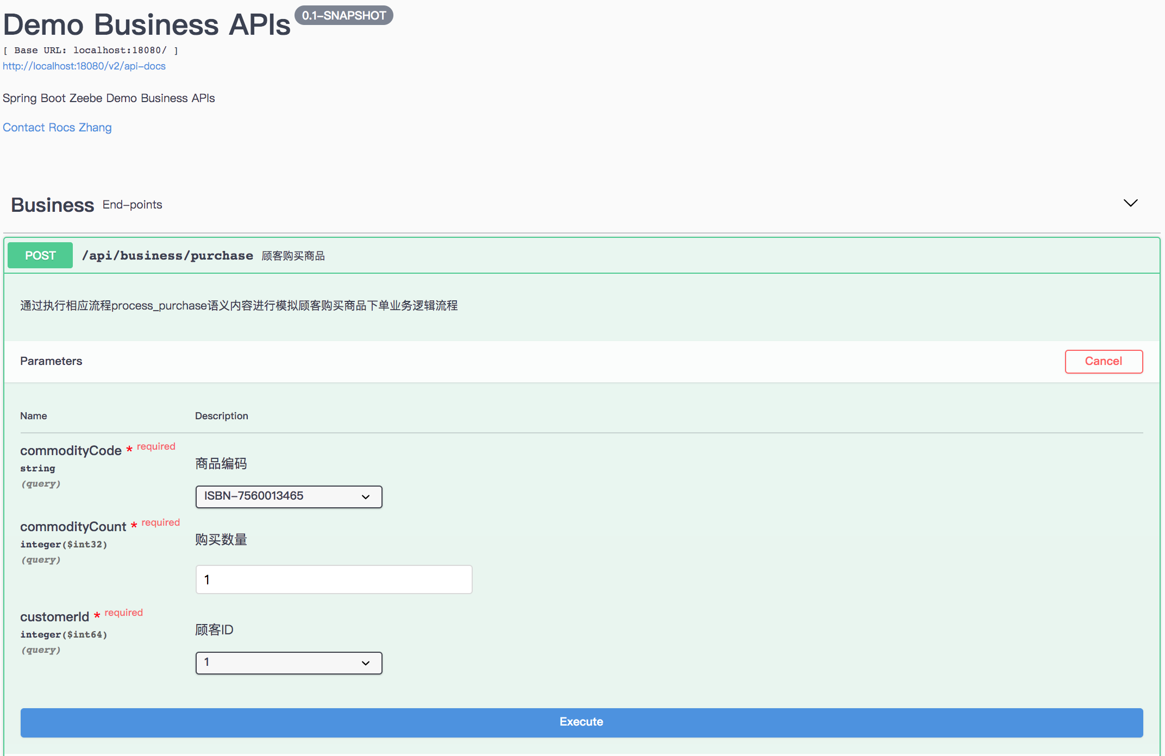Click the green POST method badge
Viewport: 1165px width, 756px height.
pyautogui.click(x=40, y=255)
